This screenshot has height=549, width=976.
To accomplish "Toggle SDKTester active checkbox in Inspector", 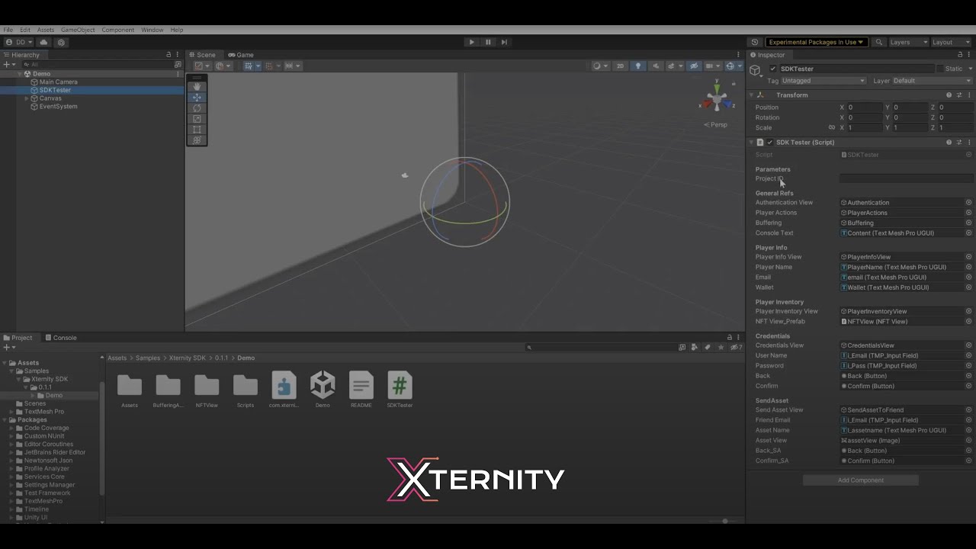I will (x=772, y=69).
